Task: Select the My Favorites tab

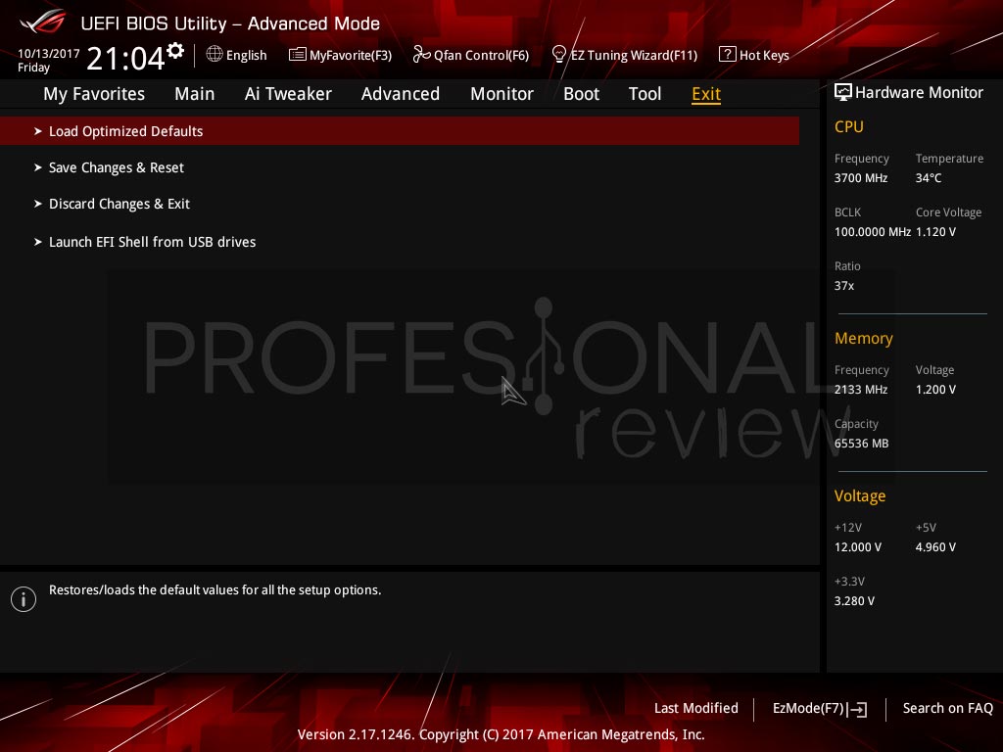Action: coord(94,94)
